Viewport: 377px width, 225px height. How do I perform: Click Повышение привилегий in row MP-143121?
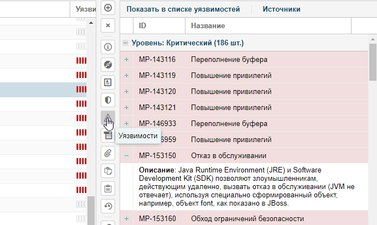[x=231, y=108]
